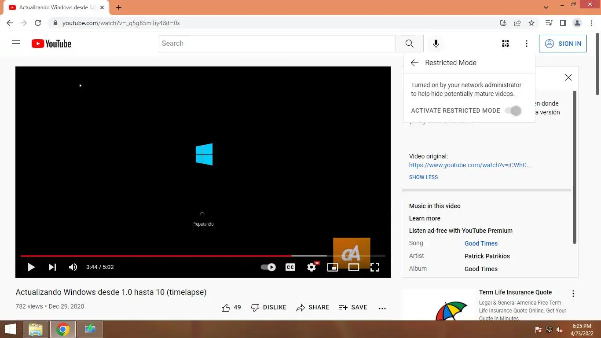Go to the YouTube home logo

pos(51,44)
